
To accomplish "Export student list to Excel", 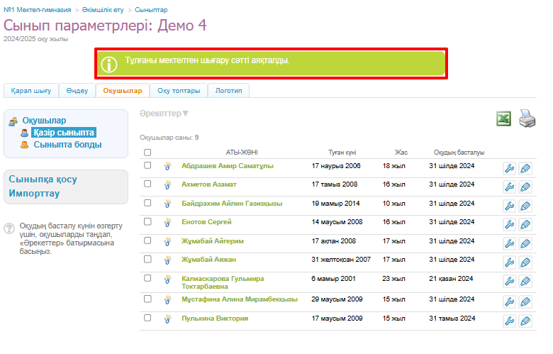I will [x=504, y=118].
